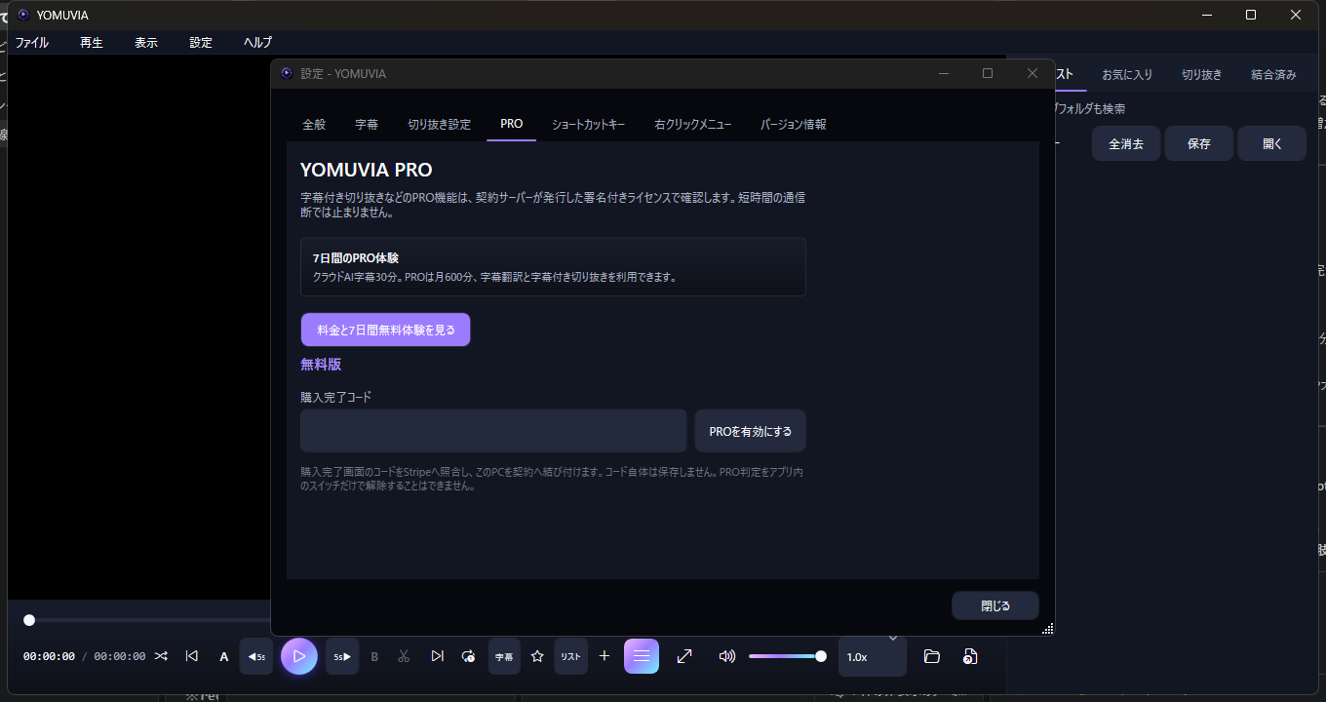This screenshot has height=702, width=1326.
Task: Click 料金と7日間無料体験を見る button
Action: (385, 330)
